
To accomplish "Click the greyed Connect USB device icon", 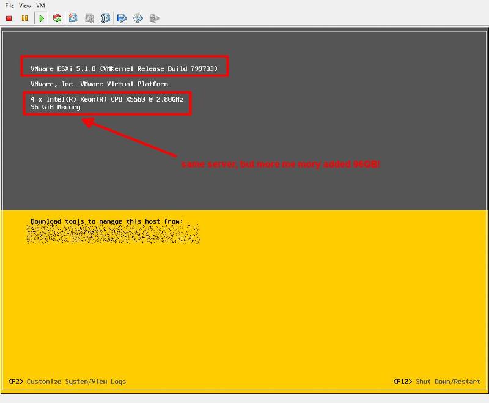I will pyautogui.click(x=155, y=18).
